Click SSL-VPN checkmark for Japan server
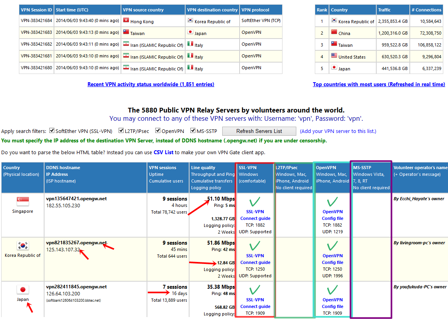Image resolution: width=448 pixels, height=319 pixels. [x=255, y=289]
